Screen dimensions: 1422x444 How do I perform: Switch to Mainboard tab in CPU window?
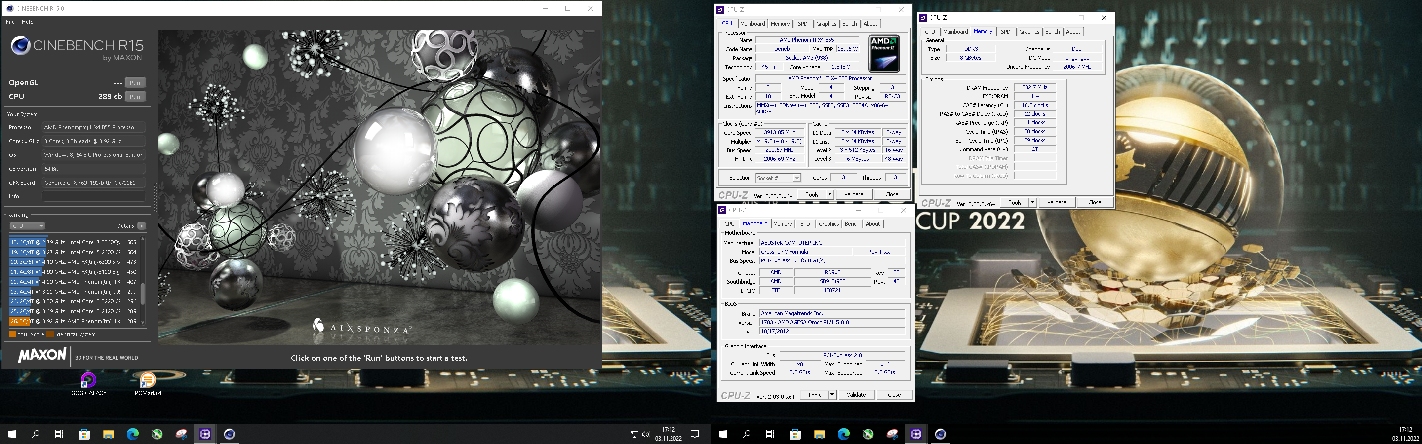click(x=752, y=24)
